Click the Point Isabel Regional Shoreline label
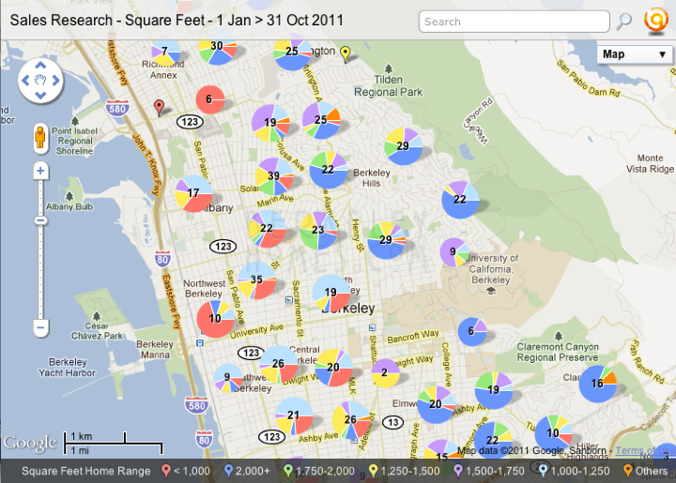The height and width of the screenshot is (483, 676). 74,141
